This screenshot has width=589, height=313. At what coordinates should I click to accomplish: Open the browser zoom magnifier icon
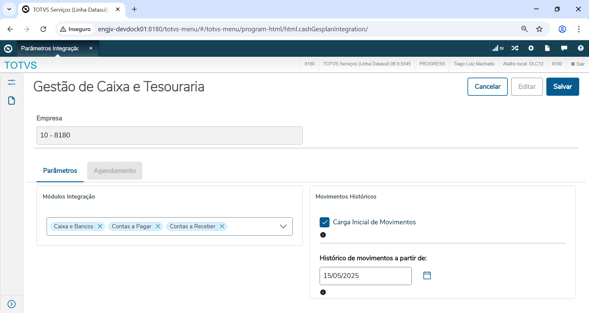click(525, 29)
